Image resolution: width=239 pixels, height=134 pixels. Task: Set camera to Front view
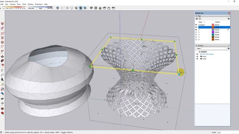click(100, 8)
